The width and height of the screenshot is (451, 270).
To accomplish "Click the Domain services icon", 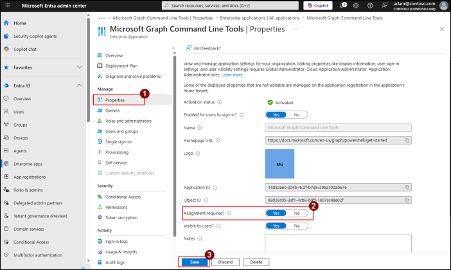I will click(6, 229).
